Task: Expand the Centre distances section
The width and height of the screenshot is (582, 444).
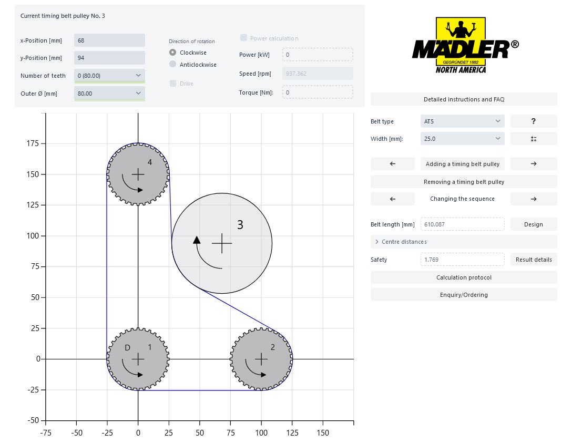Action: point(463,242)
